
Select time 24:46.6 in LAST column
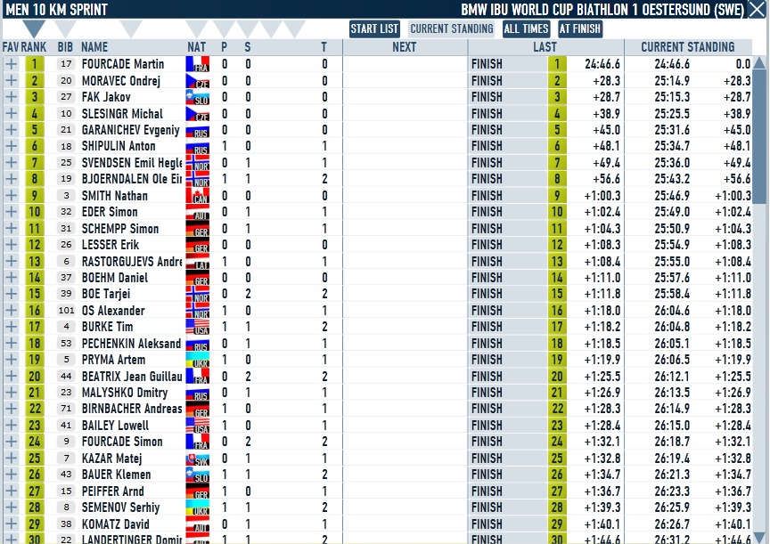pos(602,64)
